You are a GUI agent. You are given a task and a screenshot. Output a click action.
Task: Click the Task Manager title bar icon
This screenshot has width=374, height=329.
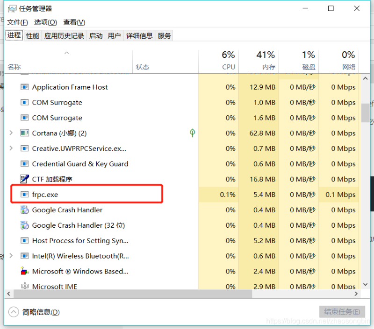[x=12, y=9]
